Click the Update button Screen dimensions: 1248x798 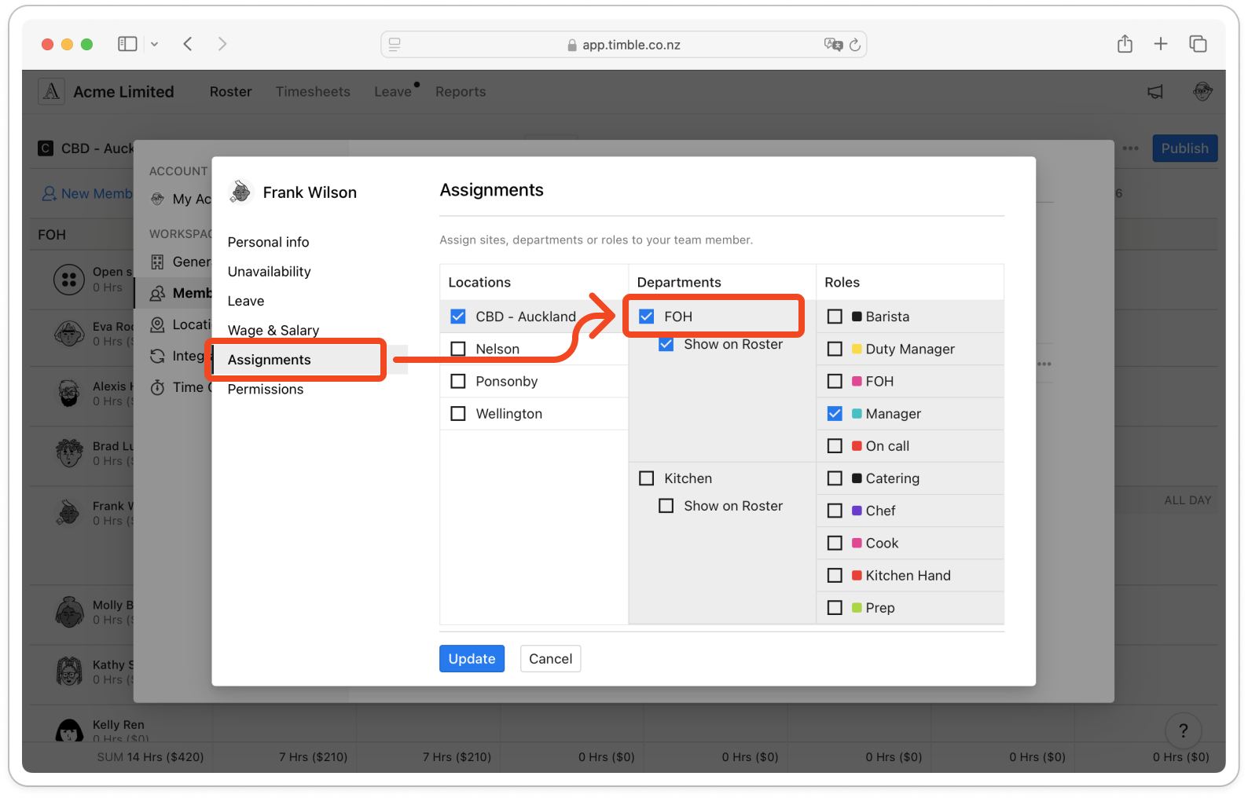(472, 659)
